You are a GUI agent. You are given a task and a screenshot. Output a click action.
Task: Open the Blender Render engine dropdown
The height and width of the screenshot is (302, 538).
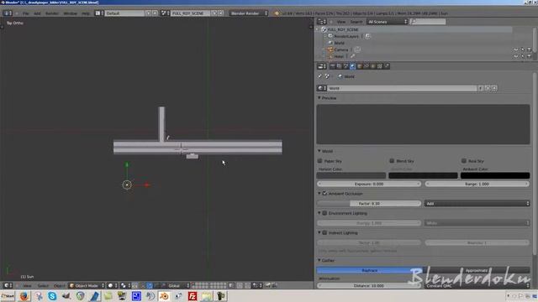coord(249,13)
